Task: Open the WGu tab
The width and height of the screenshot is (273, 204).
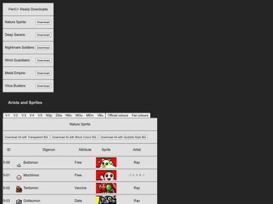Action: click(x=79, y=115)
